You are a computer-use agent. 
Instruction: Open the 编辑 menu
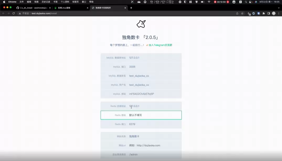(x=29, y=2)
